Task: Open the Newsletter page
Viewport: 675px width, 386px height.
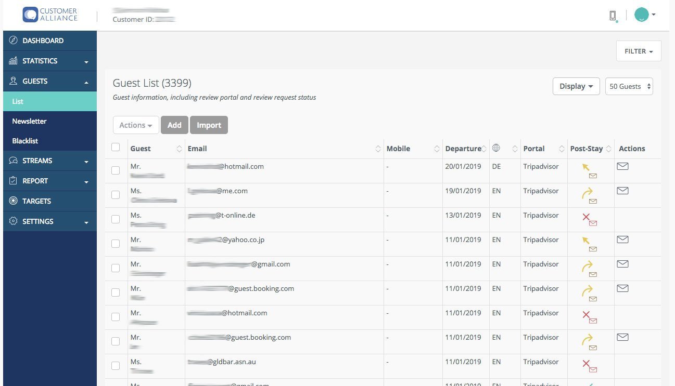Action: pyautogui.click(x=50, y=121)
